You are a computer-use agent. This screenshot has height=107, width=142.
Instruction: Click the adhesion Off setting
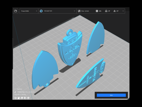click(116, 11)
